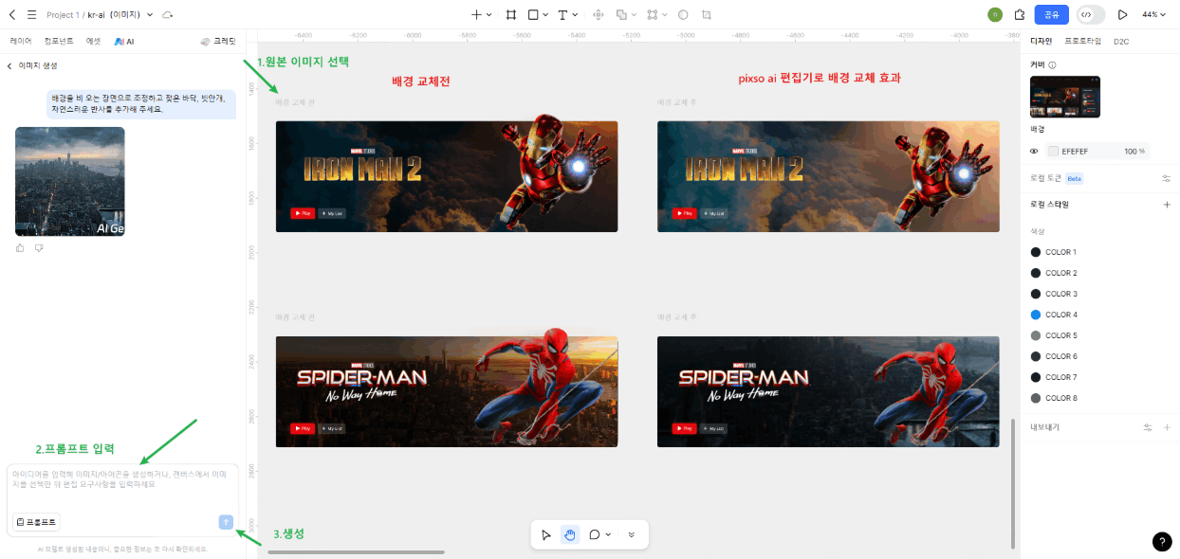Switch to the 레이어 tab

pos(21,42)
